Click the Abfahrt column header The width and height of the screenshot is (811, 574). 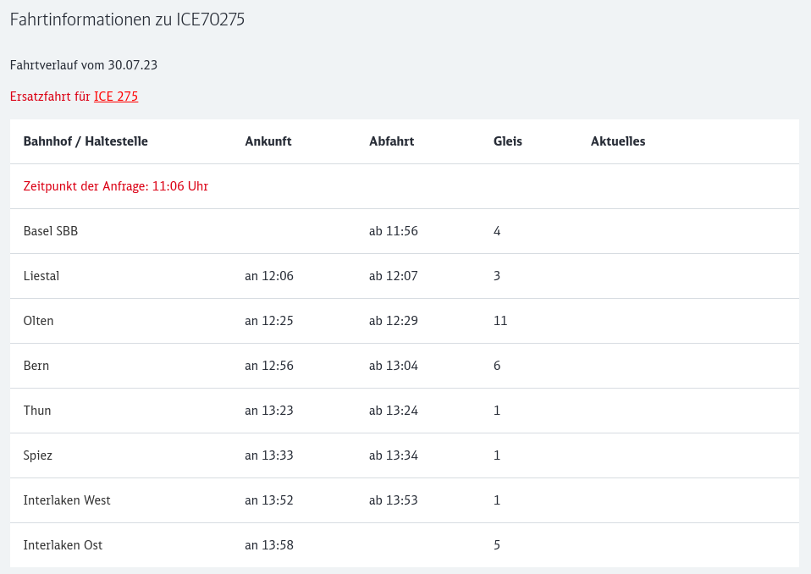[391, 141]
